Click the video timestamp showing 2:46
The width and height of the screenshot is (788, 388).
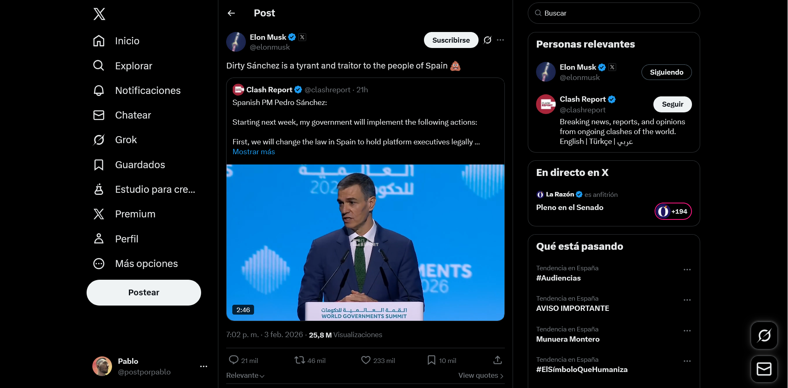tap(243, 310)
